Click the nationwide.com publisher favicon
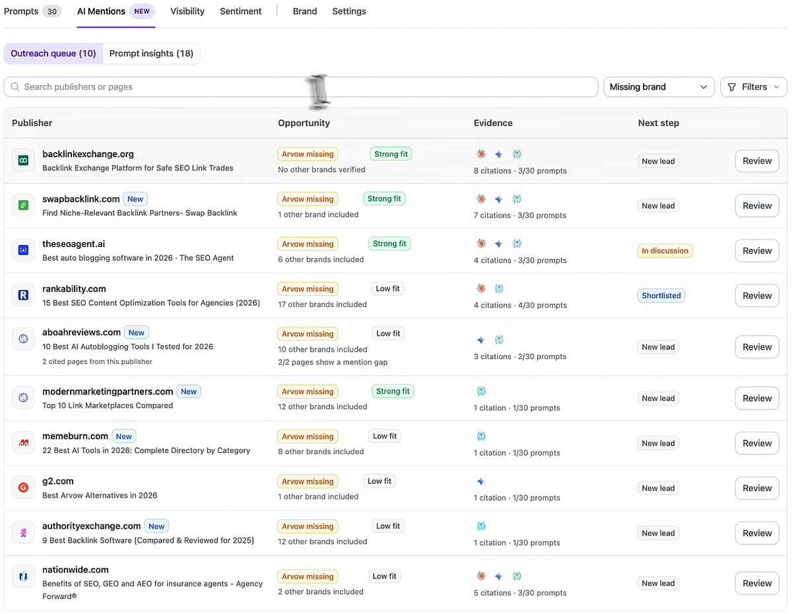The width and height of the screenshot is (792, 614). 23,576
